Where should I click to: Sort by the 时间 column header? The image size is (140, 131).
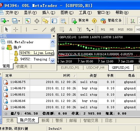point(54,75)
